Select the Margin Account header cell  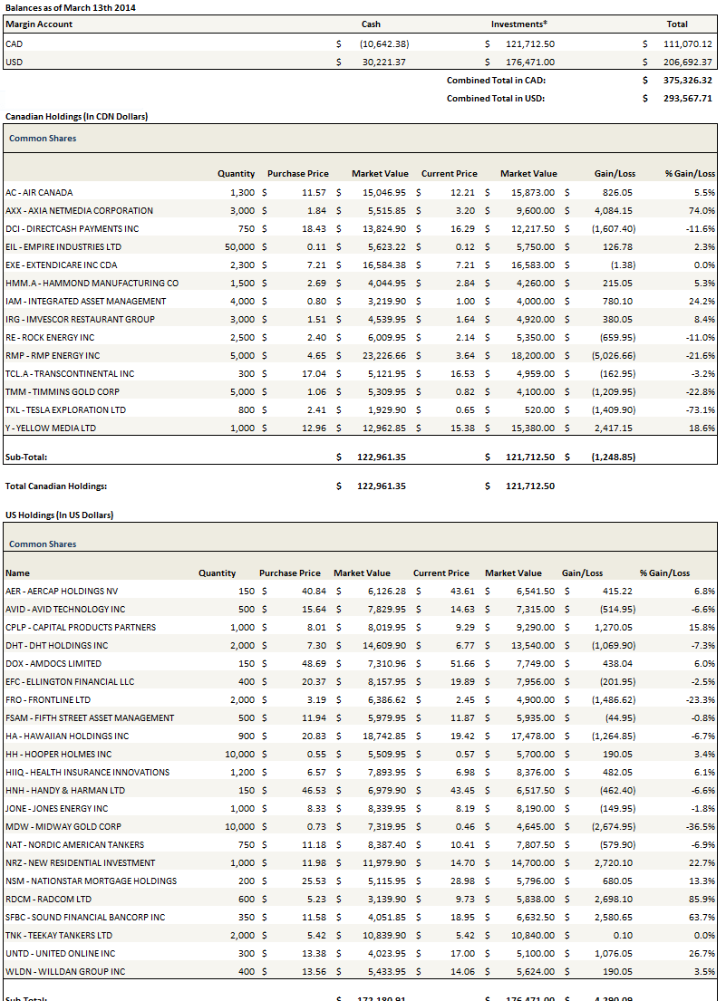coord(39,24)
